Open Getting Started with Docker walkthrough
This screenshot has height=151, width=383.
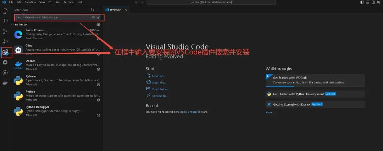pos(315,104)
